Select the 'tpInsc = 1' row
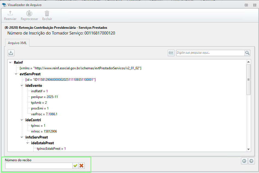The width and height of the screenshot is (259, 173). (x=38, y=126)
